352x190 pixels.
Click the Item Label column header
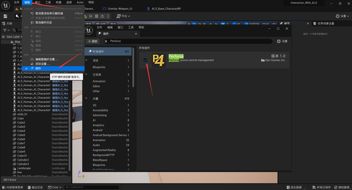[13, 37]
